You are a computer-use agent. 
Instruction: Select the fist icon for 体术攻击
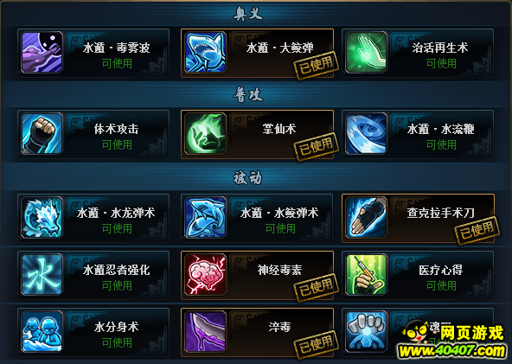[42, 133]
